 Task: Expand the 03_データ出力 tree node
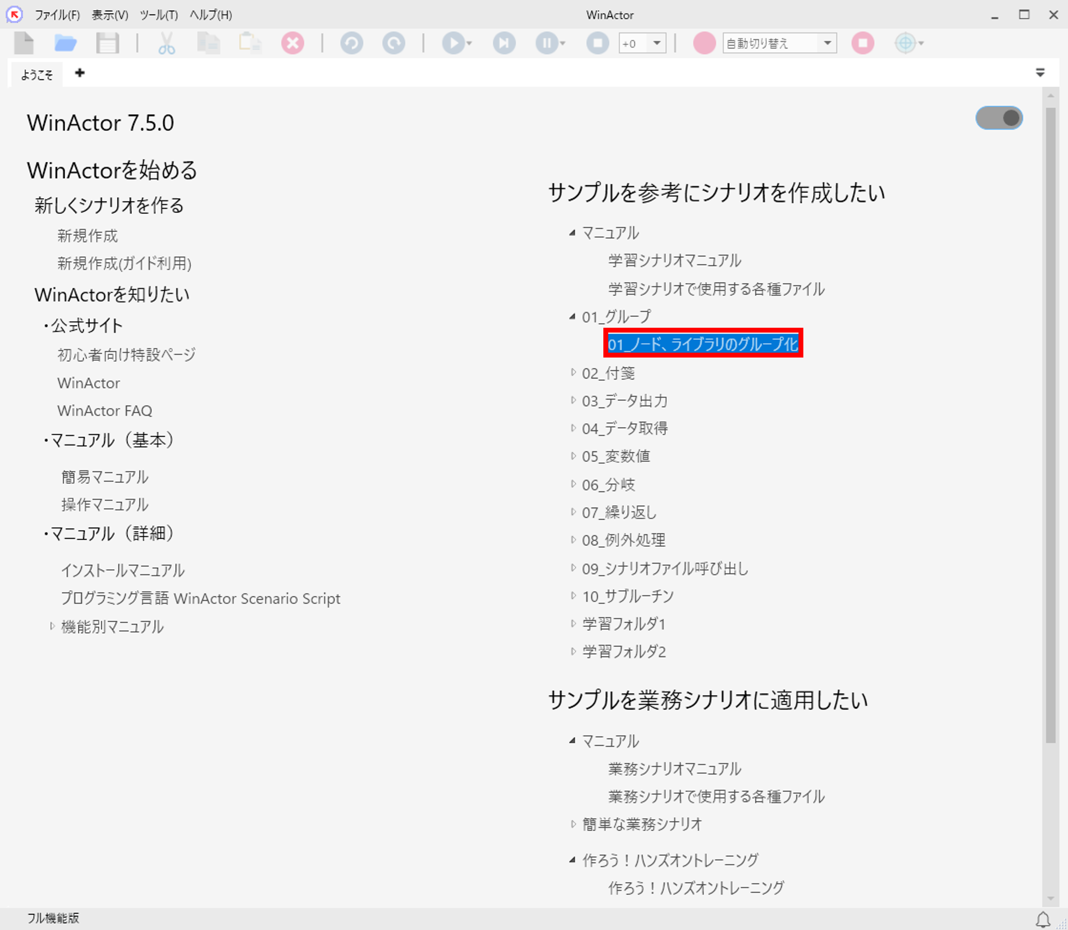click(x=573, y=400)
